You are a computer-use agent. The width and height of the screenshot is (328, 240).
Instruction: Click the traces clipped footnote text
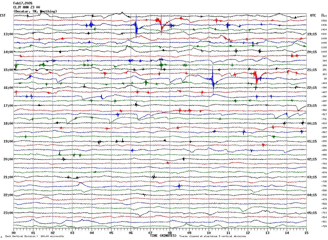(213, 236)
